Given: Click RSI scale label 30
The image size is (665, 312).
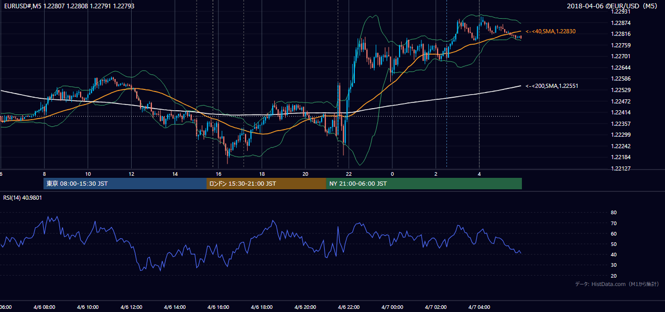Looking at the screenshot, I should pos(613,265).
